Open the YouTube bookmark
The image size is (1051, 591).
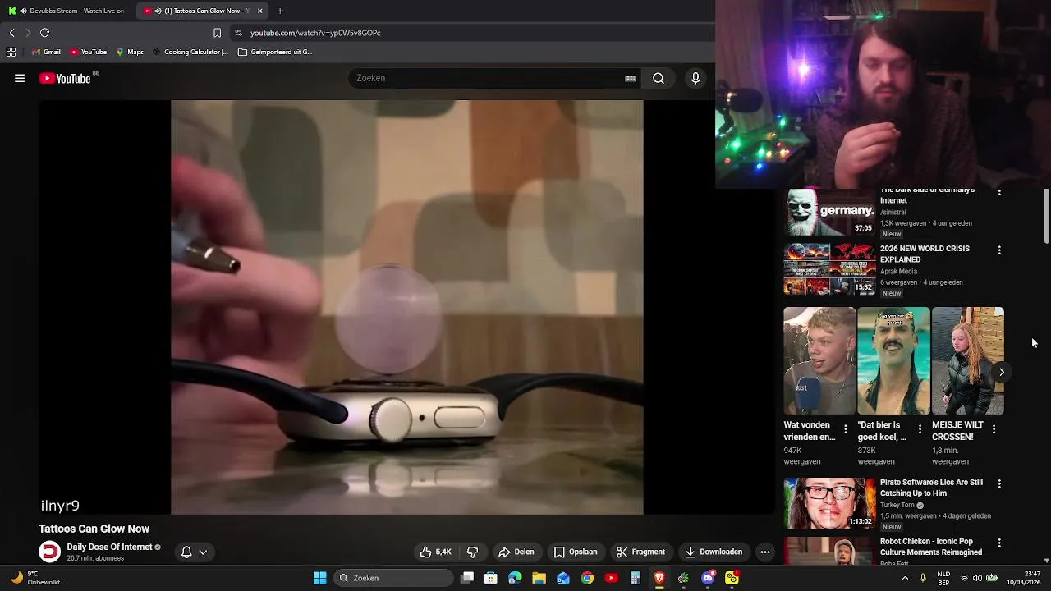coord(88,52)
